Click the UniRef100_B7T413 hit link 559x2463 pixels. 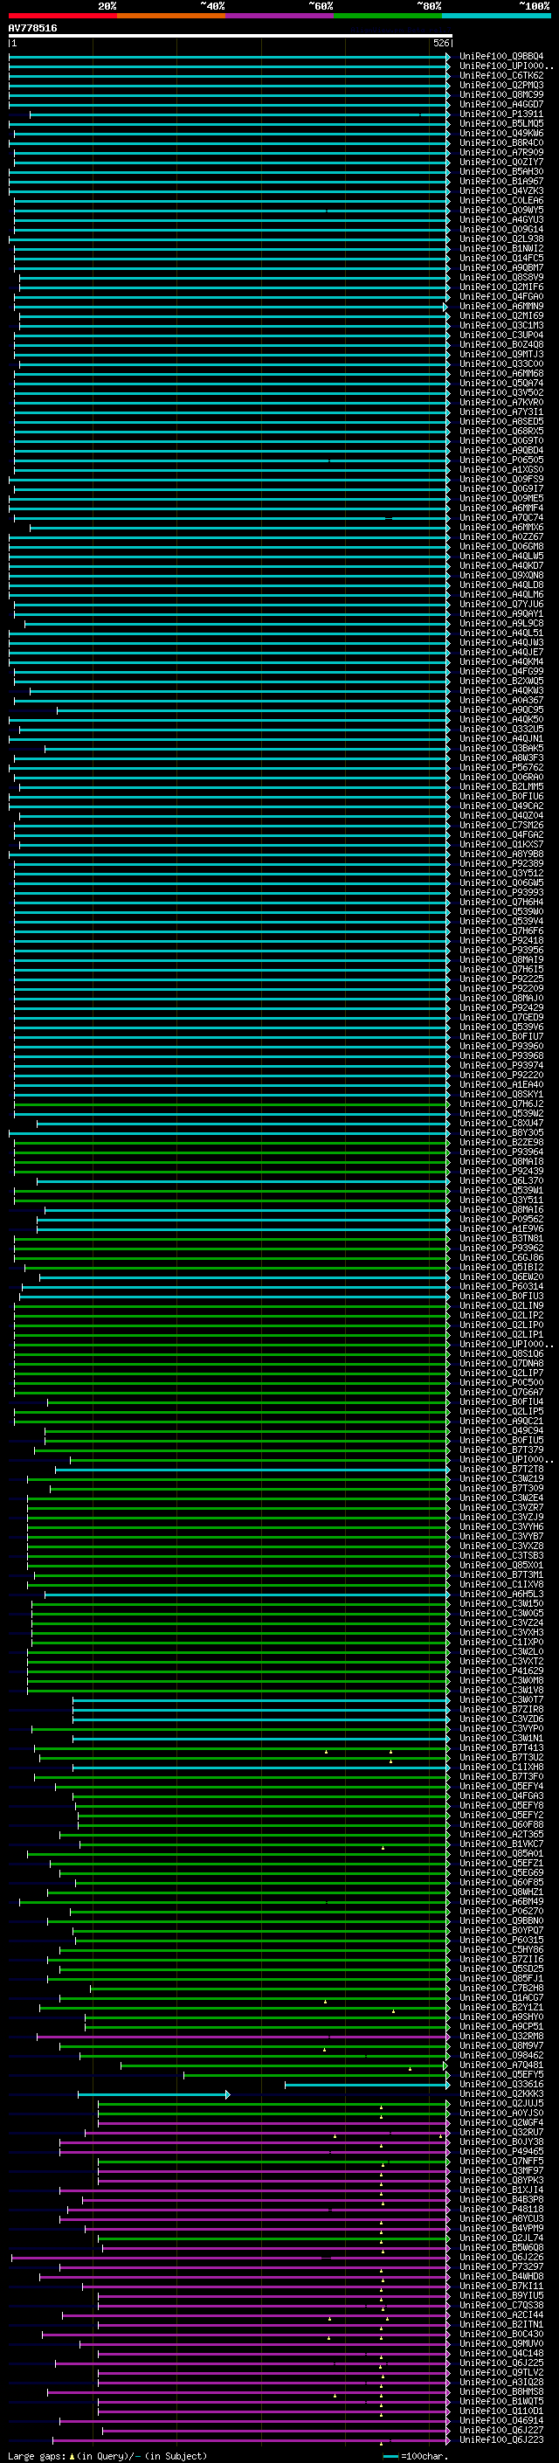[501, 1747]
